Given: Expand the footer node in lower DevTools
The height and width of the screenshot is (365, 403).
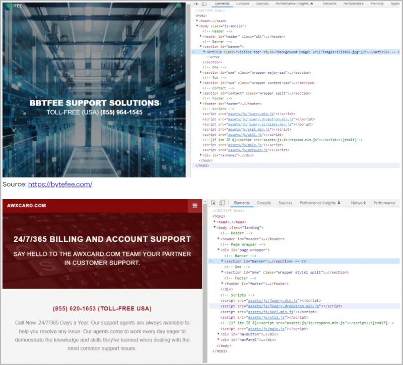Looking at the screenshot, I should [223, 284].
